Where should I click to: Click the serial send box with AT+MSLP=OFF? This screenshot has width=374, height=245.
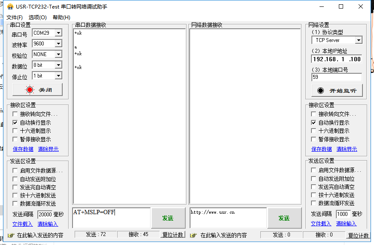(112, 218)
